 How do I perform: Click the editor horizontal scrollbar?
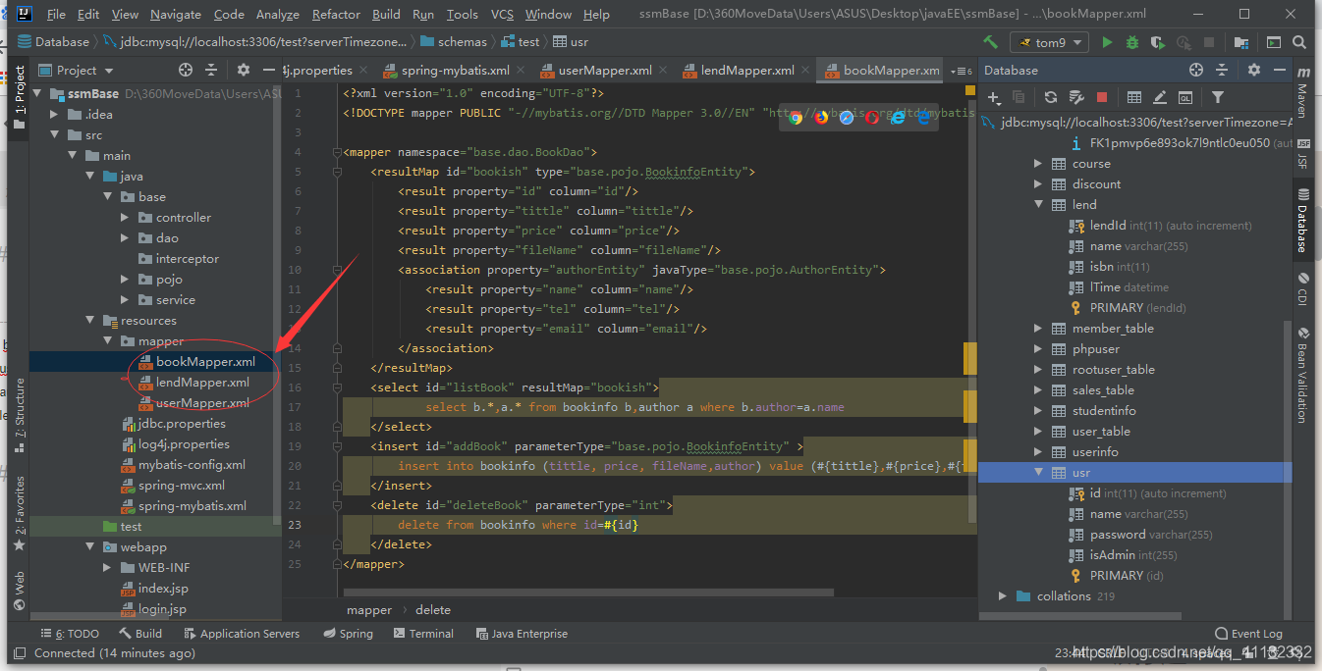point(588,593)
